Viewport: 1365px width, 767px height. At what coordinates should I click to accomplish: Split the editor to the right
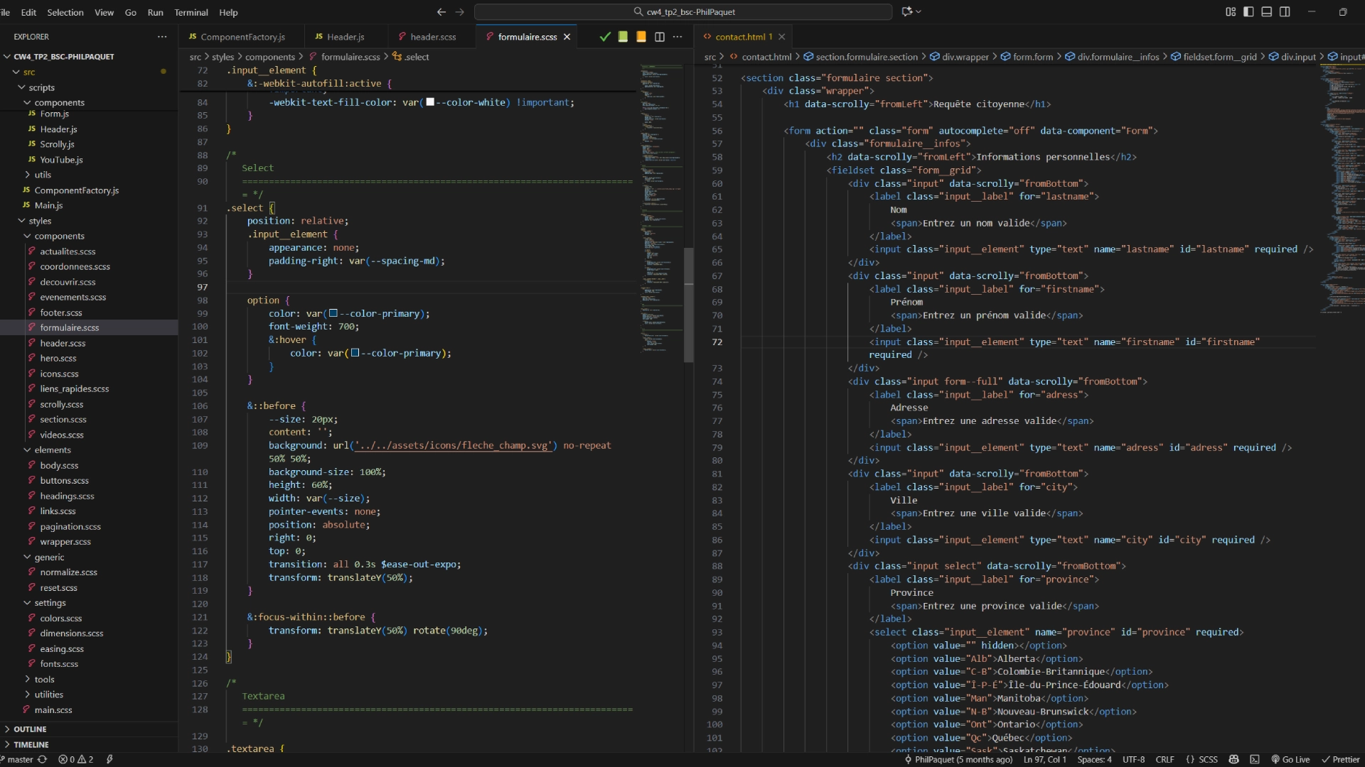[x=660, y=37]
